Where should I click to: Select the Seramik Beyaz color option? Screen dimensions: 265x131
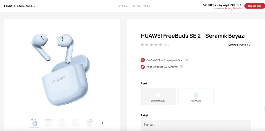[158, 96]
